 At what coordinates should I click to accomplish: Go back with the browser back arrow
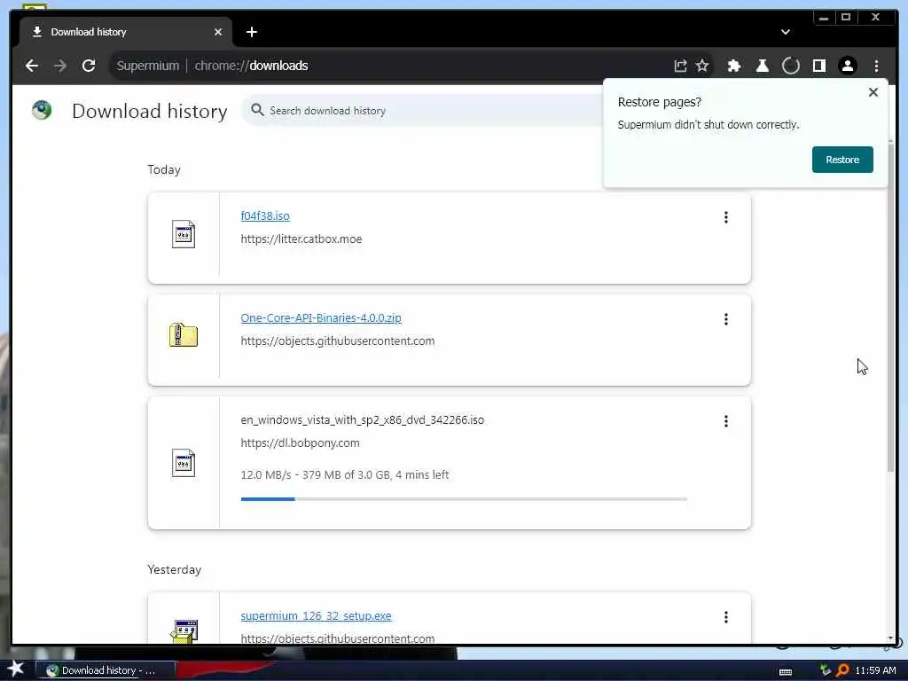point(32,66)
